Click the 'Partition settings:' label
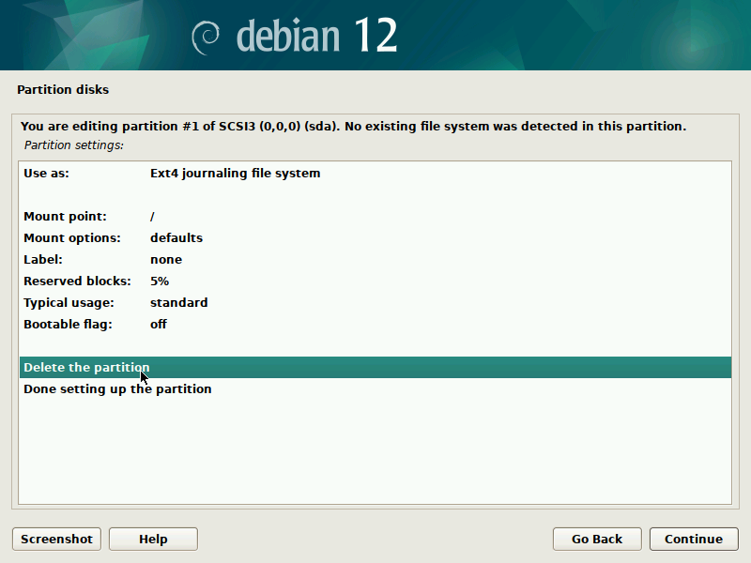The width and height of the screenshot is (751, 563). (74, 145)
